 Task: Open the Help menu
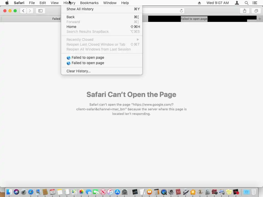click(125, 3)
